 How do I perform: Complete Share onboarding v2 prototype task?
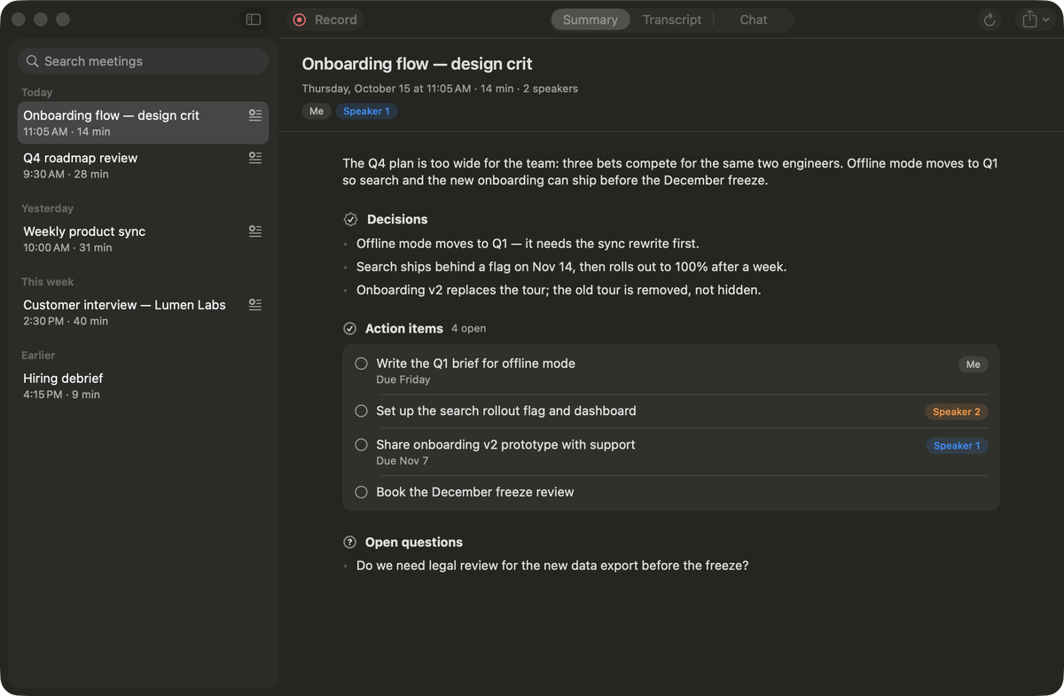(x=361, y=445)
